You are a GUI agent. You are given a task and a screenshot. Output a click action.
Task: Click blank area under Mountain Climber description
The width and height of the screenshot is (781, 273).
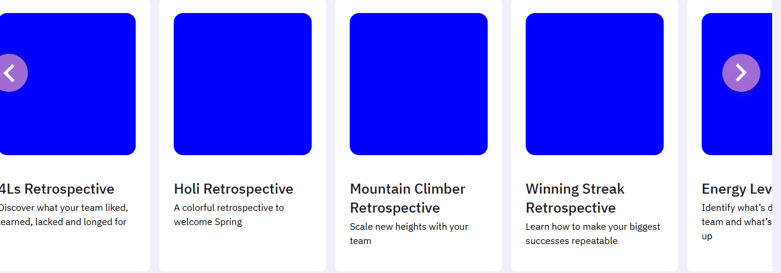418,259
